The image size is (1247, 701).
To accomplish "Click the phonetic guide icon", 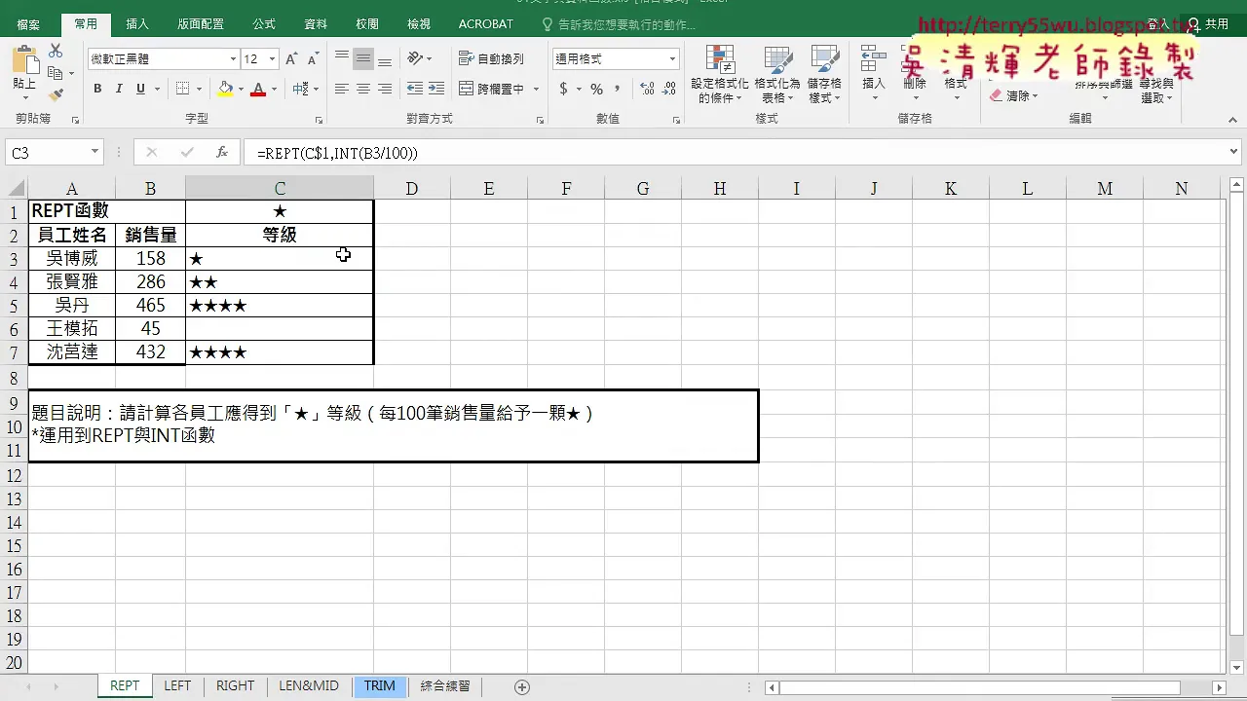I will click(301, 89).
